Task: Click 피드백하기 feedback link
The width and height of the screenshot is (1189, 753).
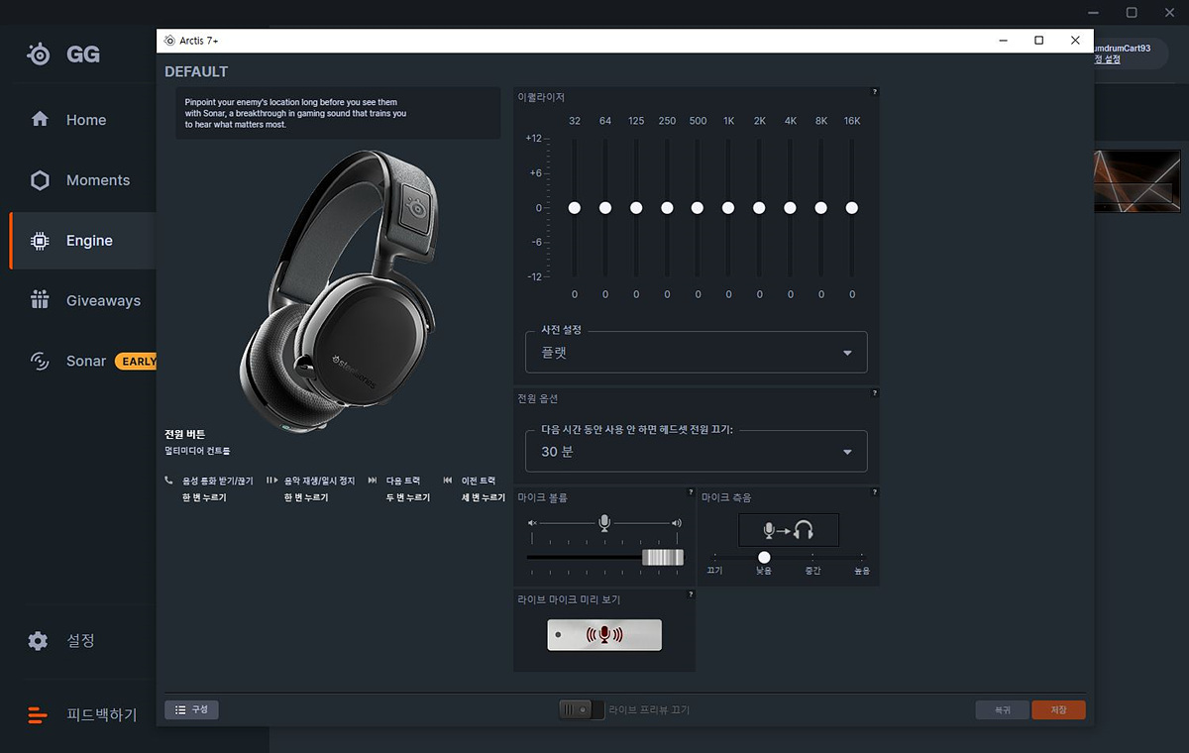Action: pyautogui.click(x=102, y=714)
